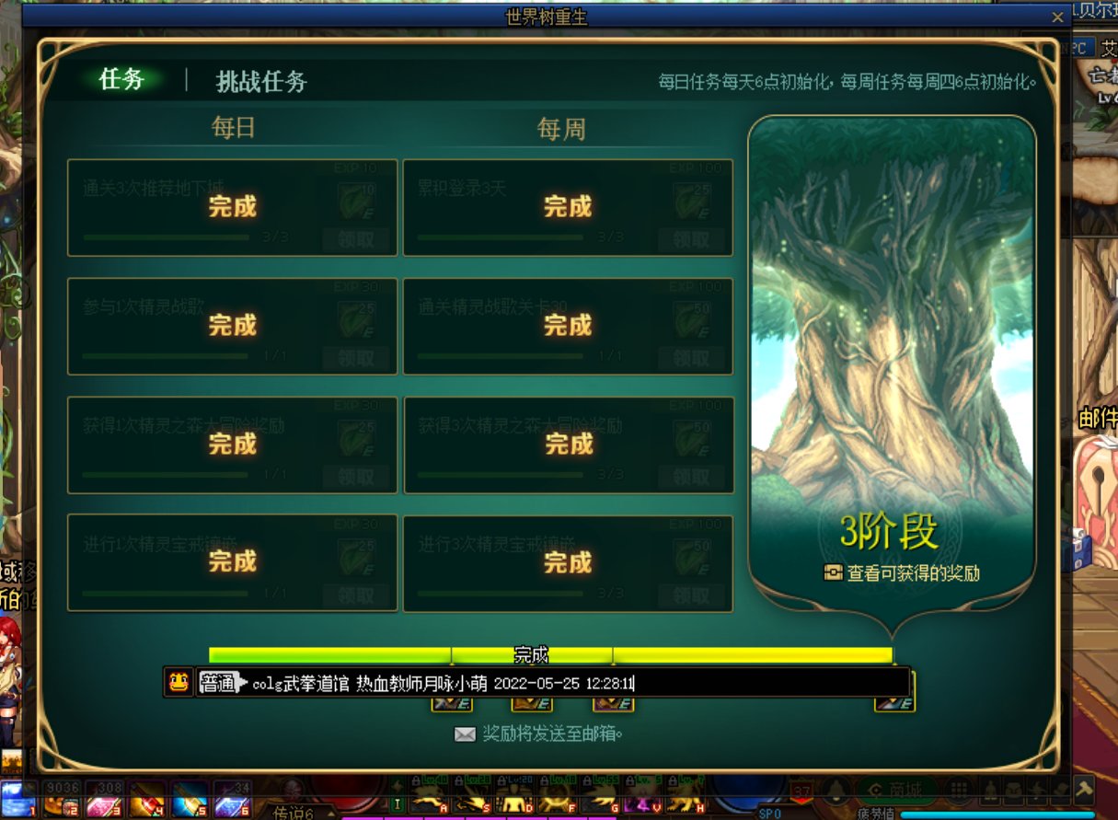The width and height of the screenshot is (1118, 820).
Task: Open the 商城 shop button
Action: [x=898, y=790]
